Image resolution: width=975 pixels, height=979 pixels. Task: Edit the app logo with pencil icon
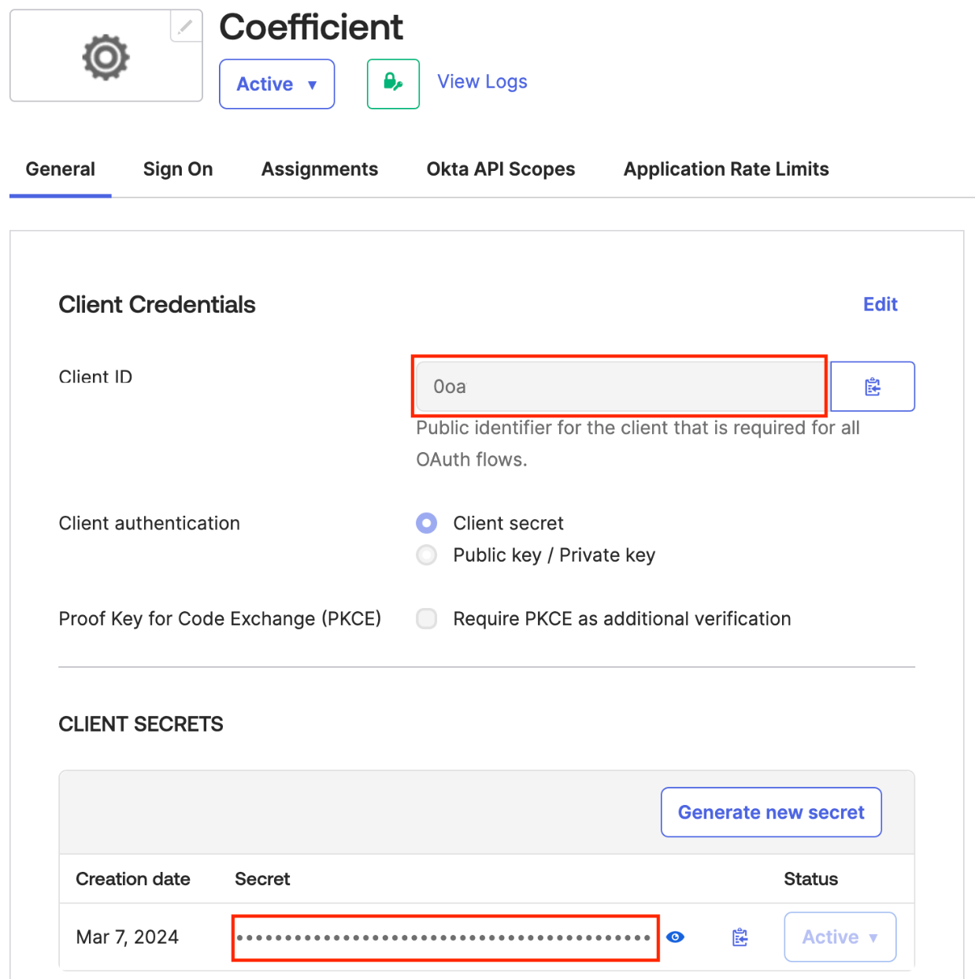[x=186, y=27]
